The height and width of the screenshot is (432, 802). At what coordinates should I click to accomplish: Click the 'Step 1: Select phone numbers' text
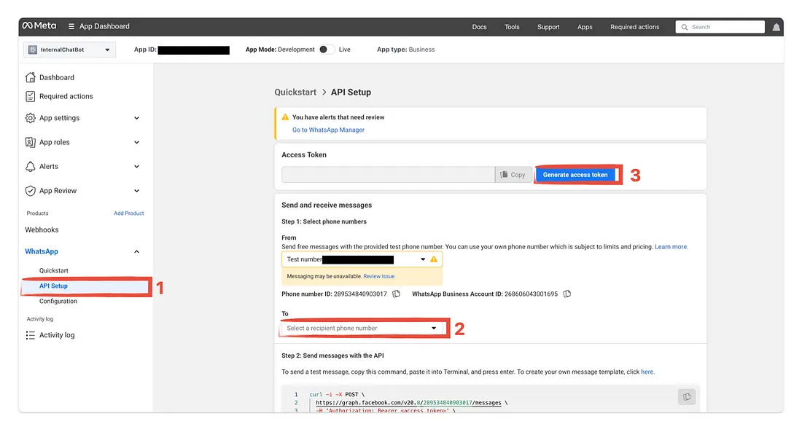tap(324, 221)
